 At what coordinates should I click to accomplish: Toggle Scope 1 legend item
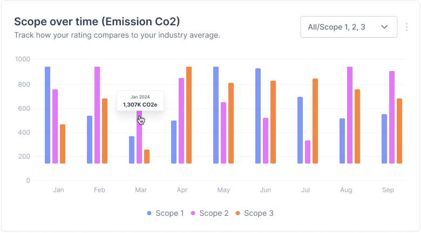point(165,213)
